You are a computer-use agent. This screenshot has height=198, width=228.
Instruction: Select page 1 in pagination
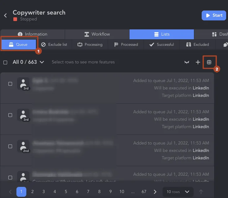pos(21,192)
